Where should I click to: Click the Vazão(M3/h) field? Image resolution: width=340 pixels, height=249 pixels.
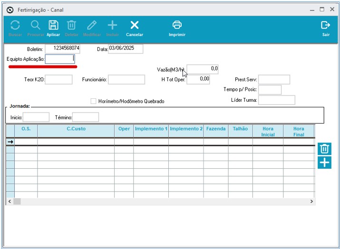203,69
